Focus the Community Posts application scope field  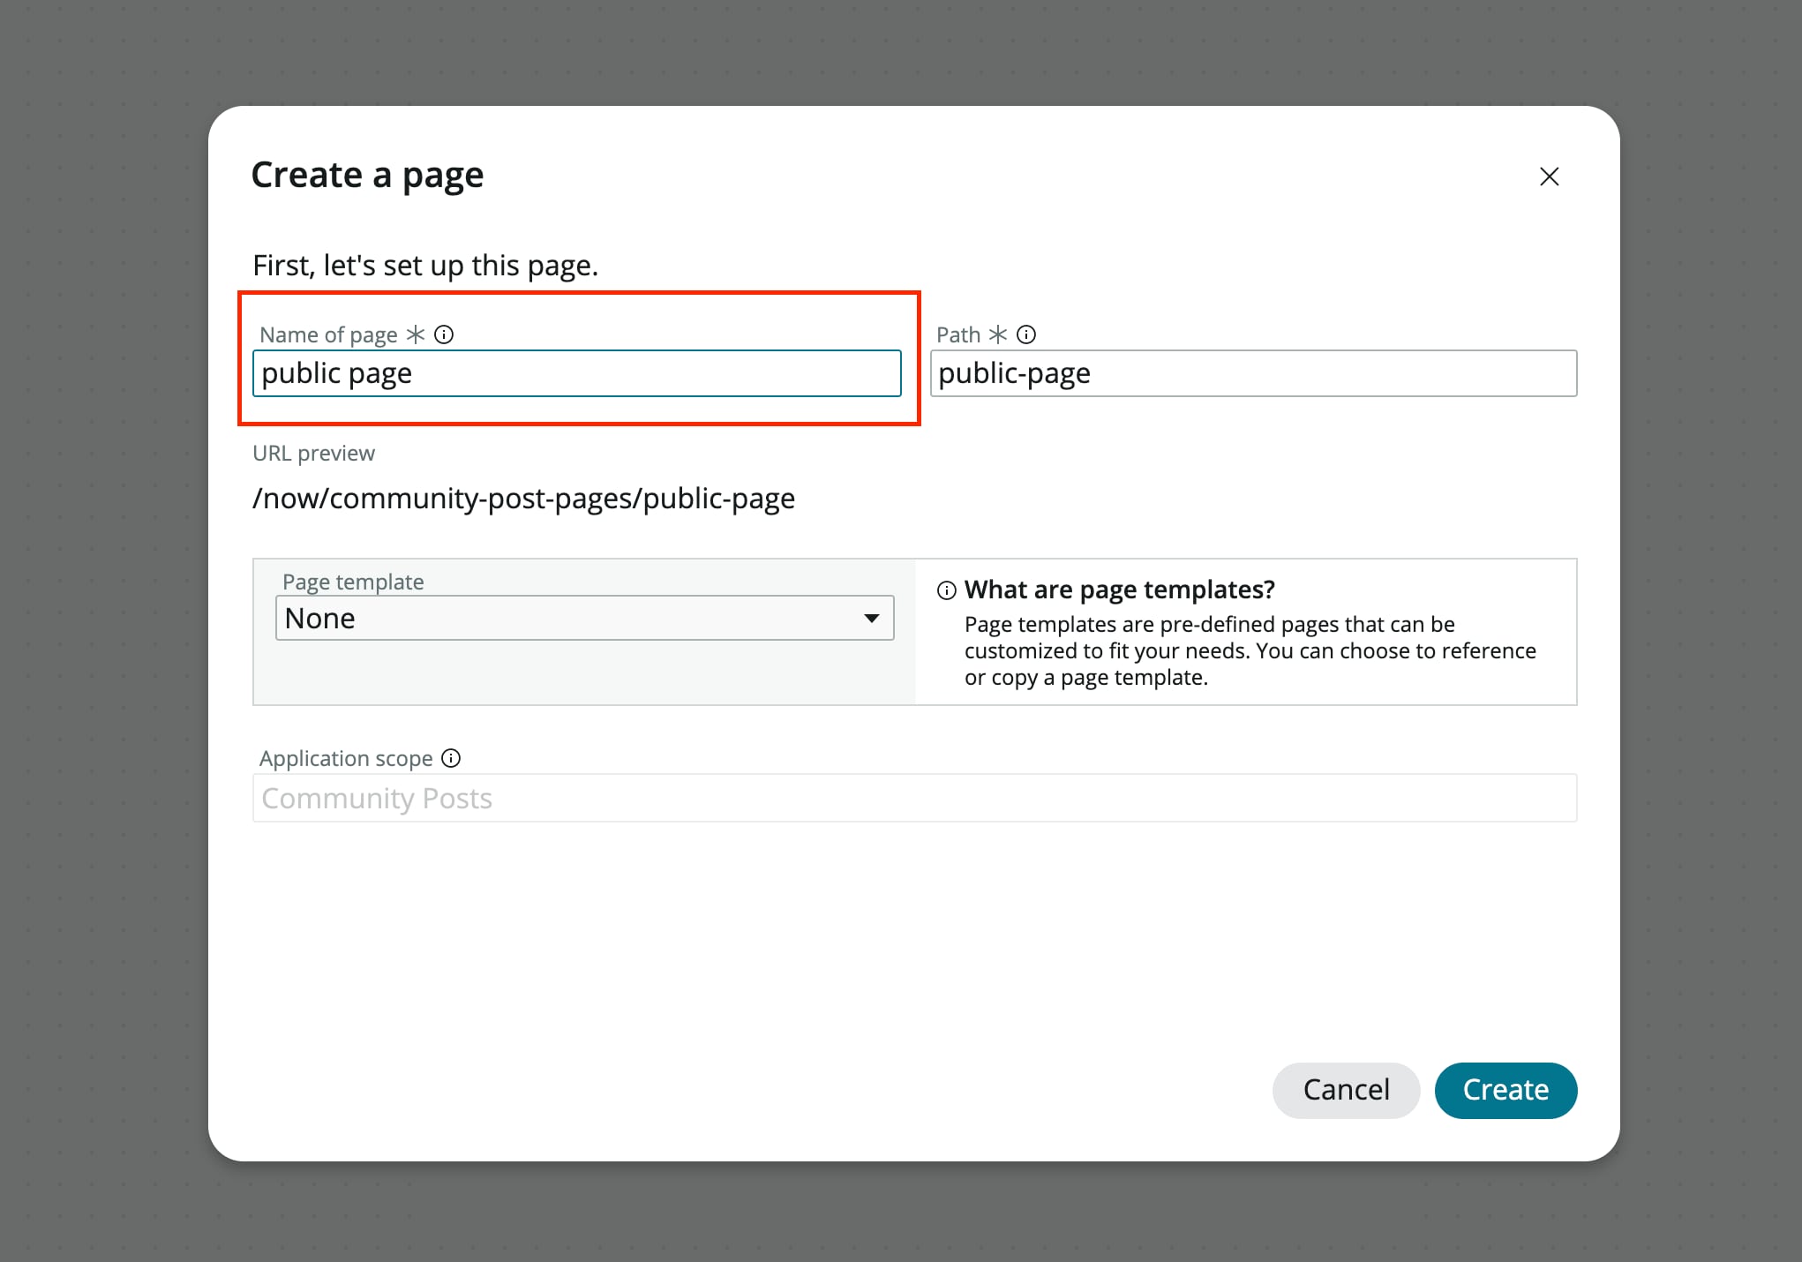(914, 798)
